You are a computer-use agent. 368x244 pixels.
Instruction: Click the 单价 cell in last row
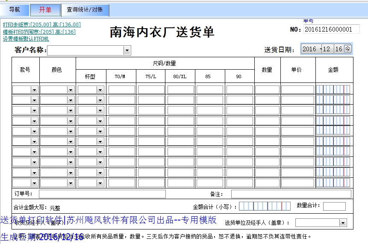pyautogui.click(x=297, y=183)
